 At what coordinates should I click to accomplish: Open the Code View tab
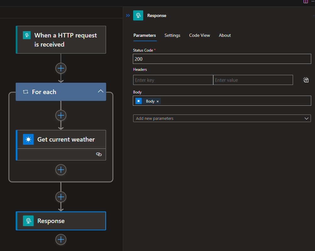[199, 36]
